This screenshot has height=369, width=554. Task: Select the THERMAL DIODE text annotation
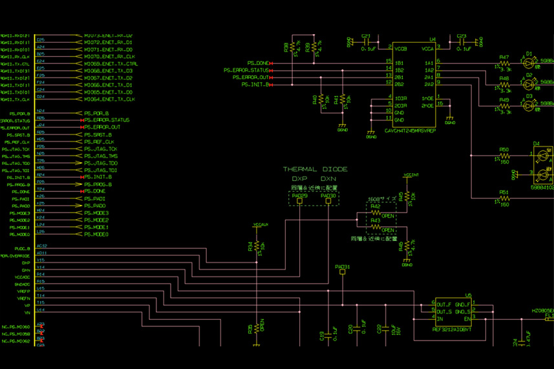coord(315,169)
